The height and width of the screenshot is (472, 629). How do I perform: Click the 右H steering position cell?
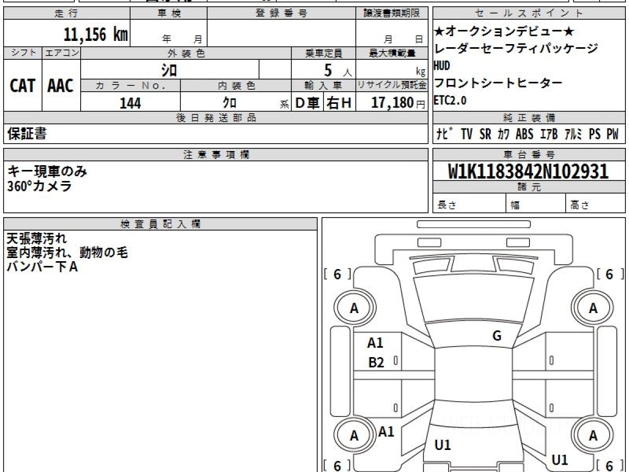(339, 103)
